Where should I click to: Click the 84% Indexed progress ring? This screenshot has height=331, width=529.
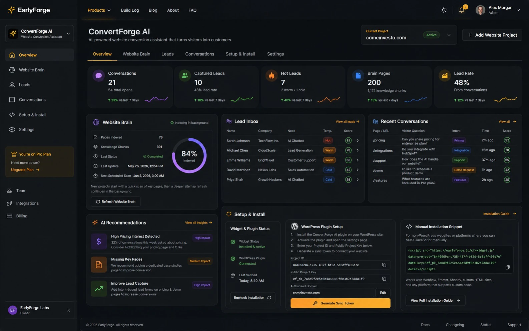click(x=189, y=156)
